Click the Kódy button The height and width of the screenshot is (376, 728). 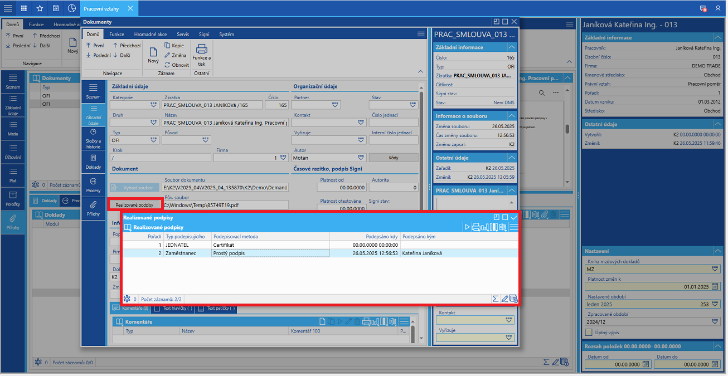pyautogui.click(x=394, y=158)
